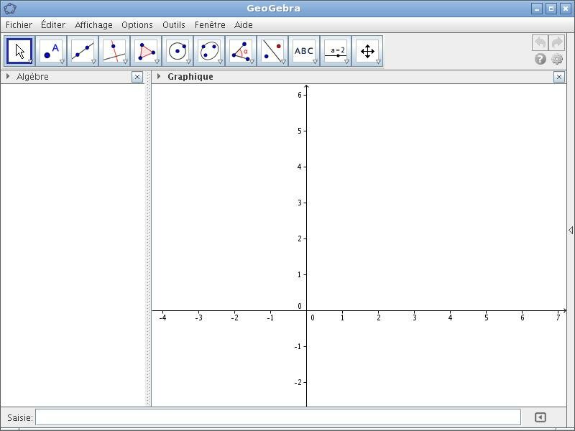Expand Angle tool's dropdown triangle
Image resolution: width=575 pixels, height=431 pixels.
pos(252,62)
